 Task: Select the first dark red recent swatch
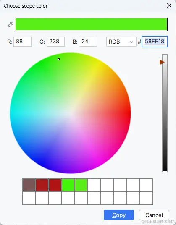(42, 185)
